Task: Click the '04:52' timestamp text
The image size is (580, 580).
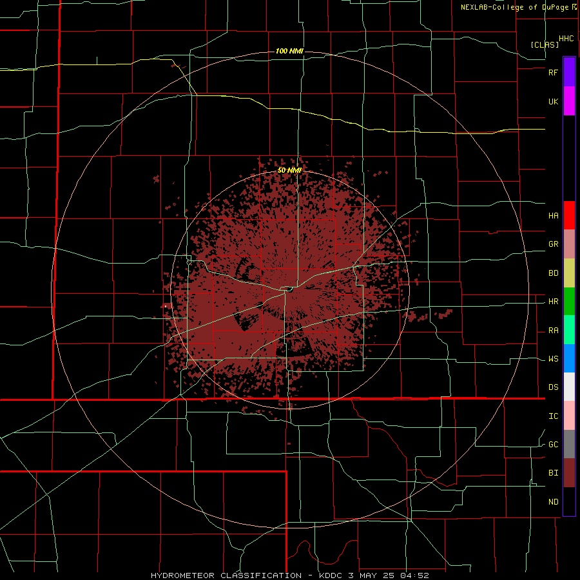Action: (x=414, y=575)
